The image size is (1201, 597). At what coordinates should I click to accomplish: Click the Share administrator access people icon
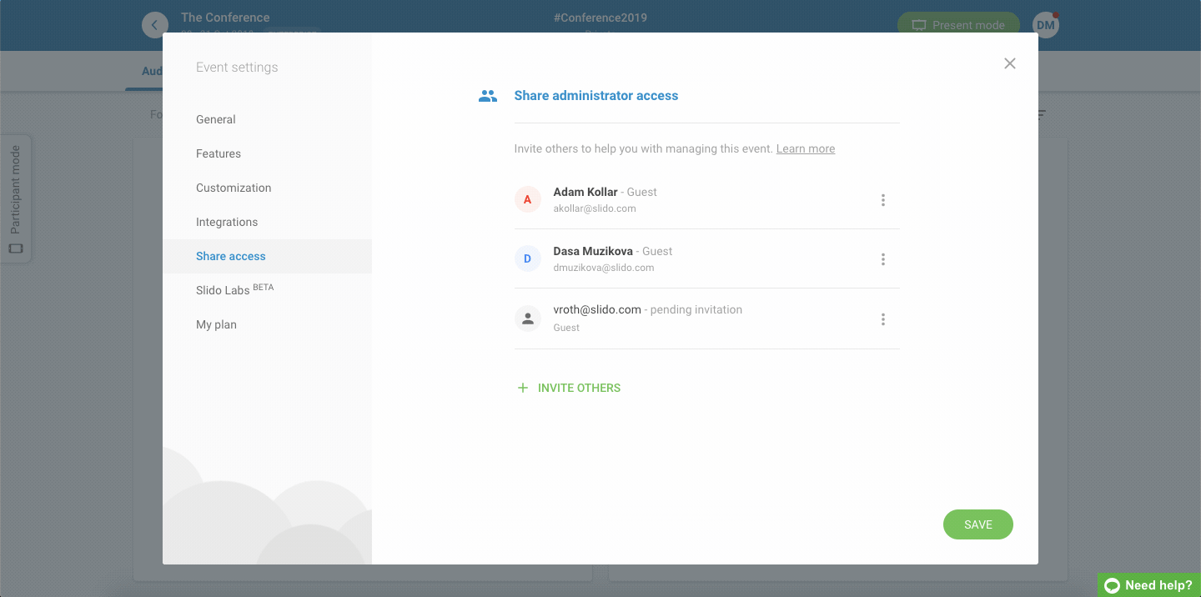tap(488, 96)
